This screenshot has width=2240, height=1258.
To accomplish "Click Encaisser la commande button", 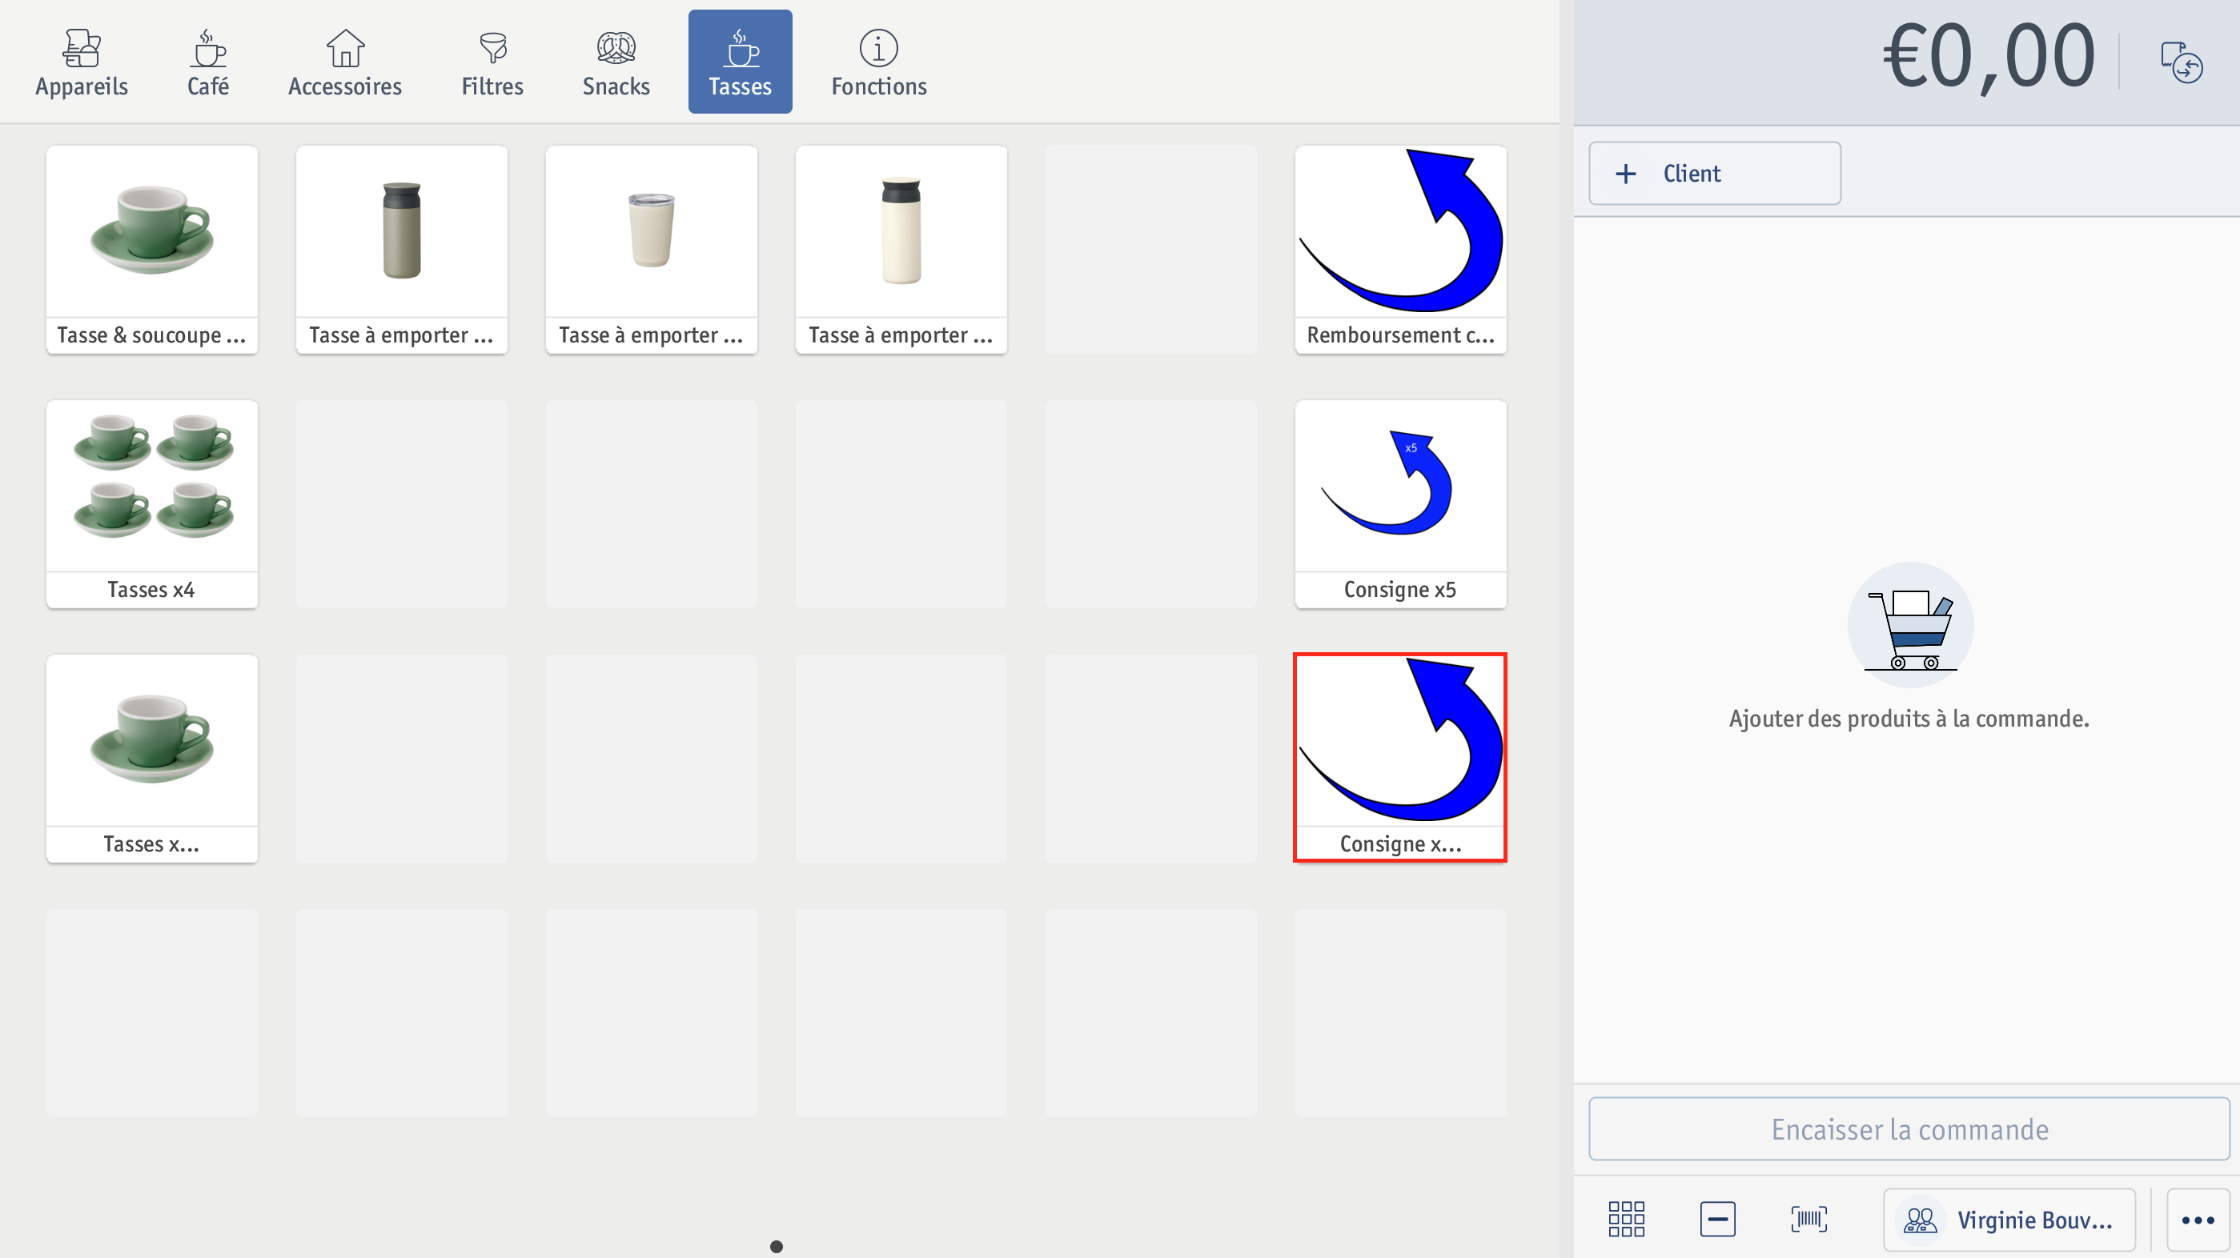I will pyautogui.click(x=1909, y=1128).
